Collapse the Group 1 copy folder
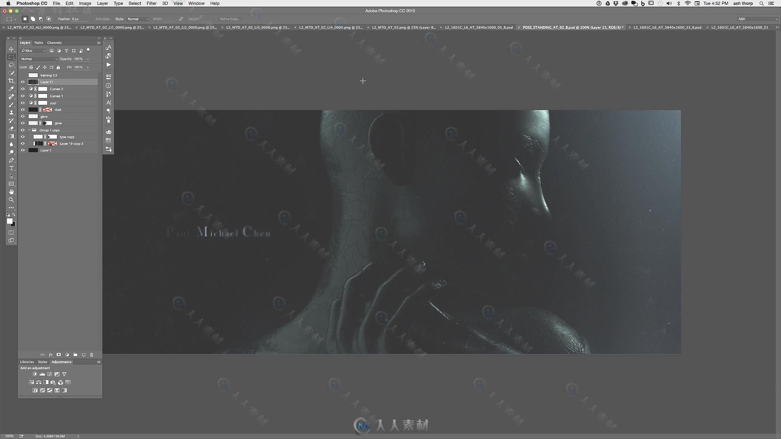Screen dimensions: 781x439 [29, 130]
